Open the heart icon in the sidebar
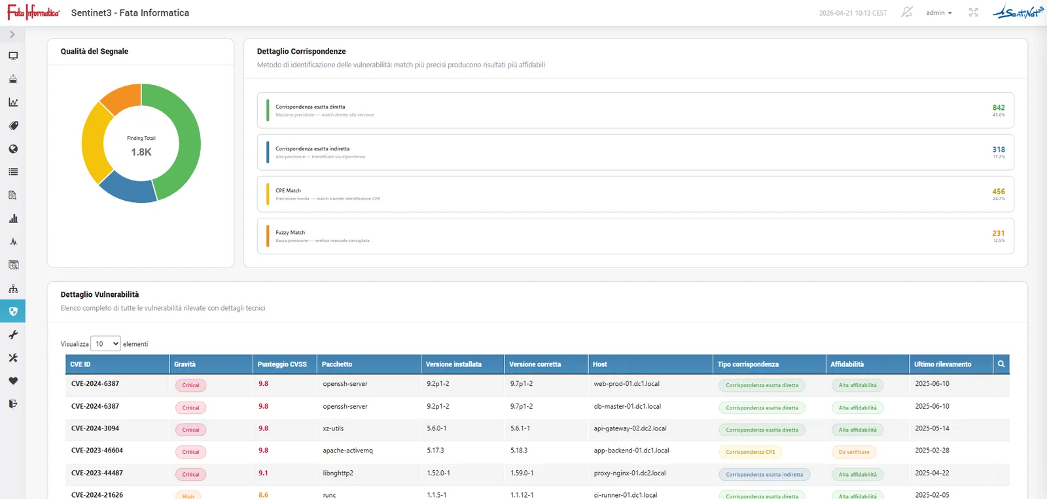Viewport: 1047px width, 499px height. click(13, 381)
